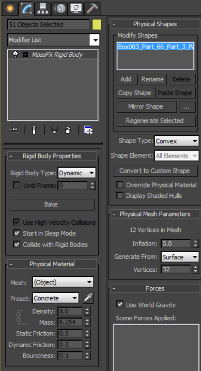The image size is (201, 371).
Task: Open Generate From Surface dropdown
Action: [x=180, y=257]
